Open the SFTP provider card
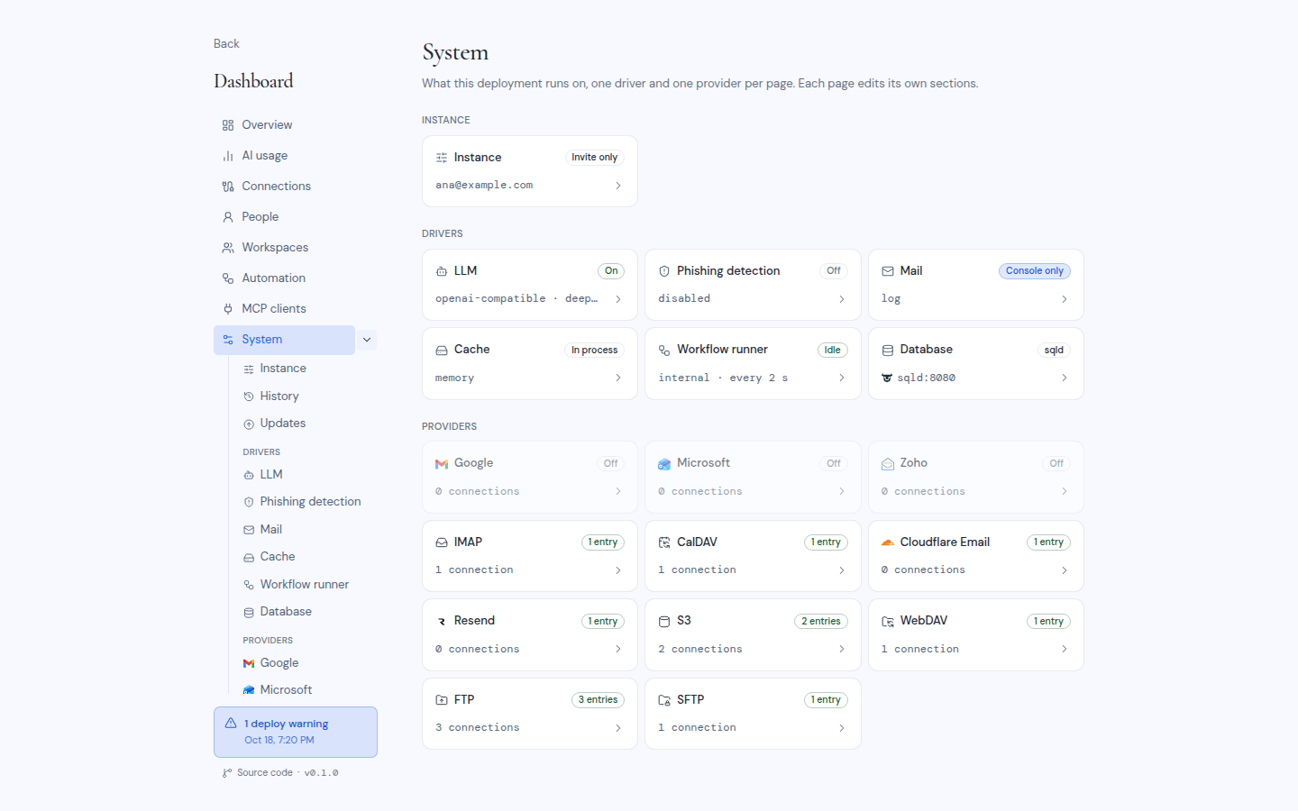 pyautogui.click(x=753, y=714)
